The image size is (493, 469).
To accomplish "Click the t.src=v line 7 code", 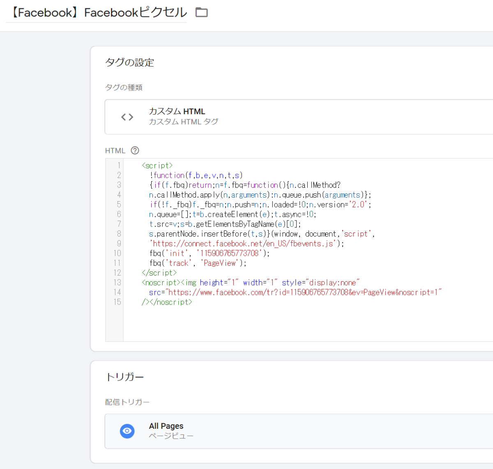I will pos(225,224).
